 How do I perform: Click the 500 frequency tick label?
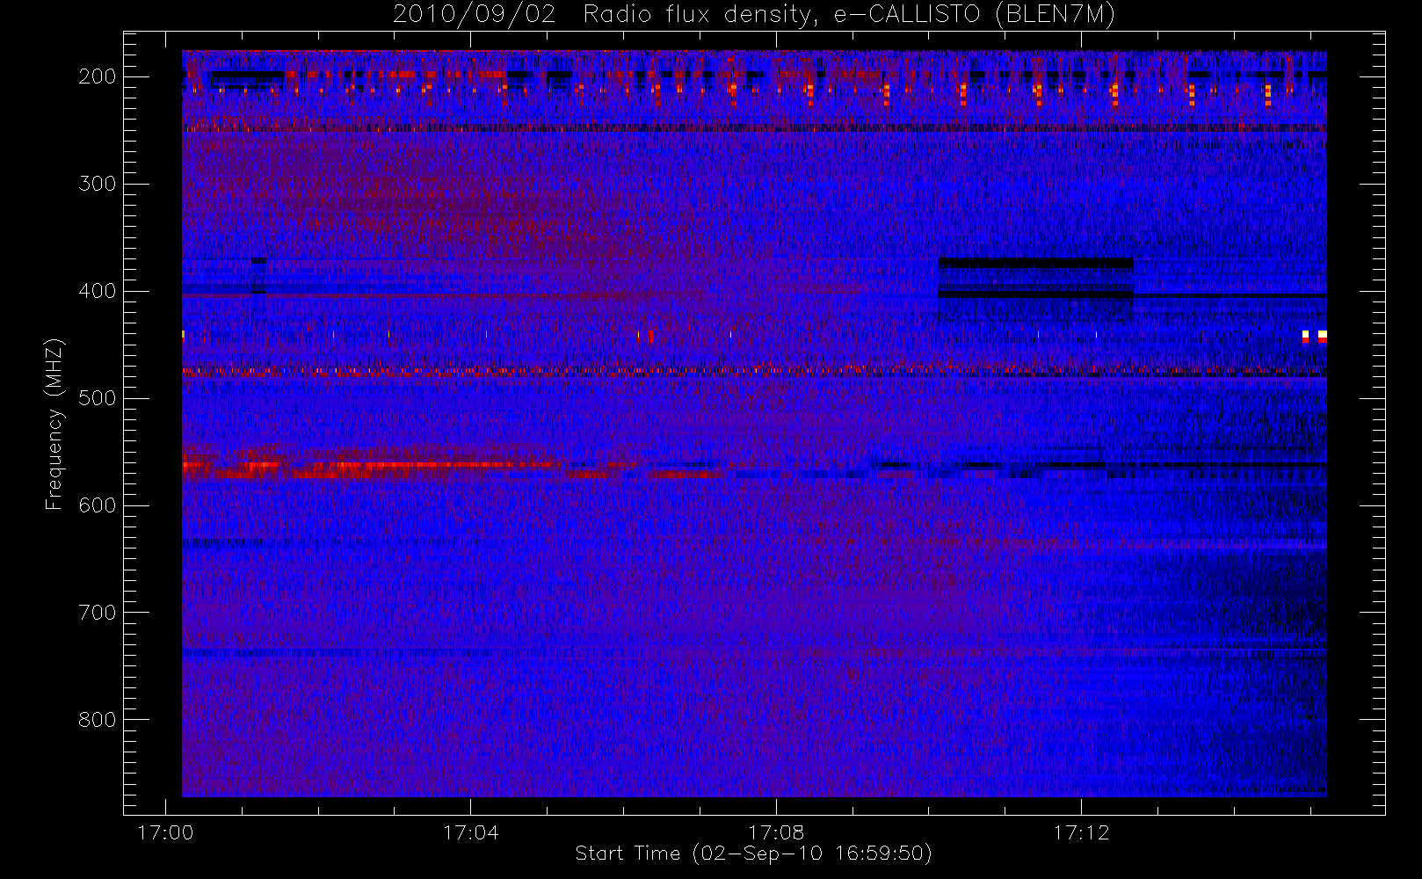(98, 398)
